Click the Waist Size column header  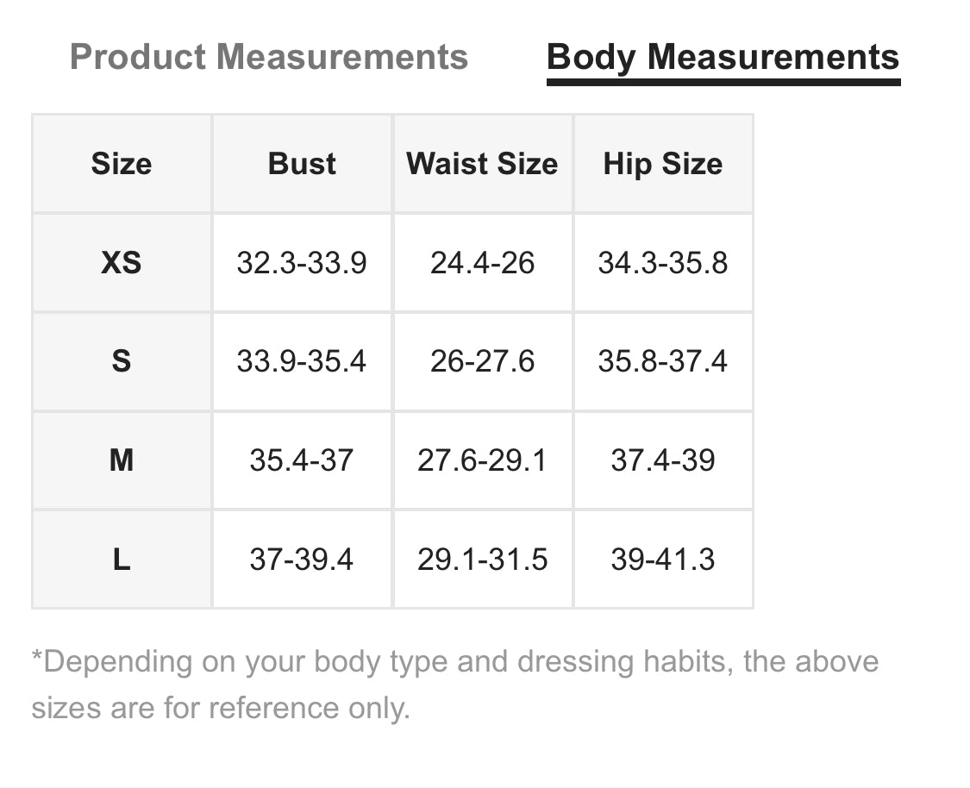pyautogui.click(x=482, y=164)
